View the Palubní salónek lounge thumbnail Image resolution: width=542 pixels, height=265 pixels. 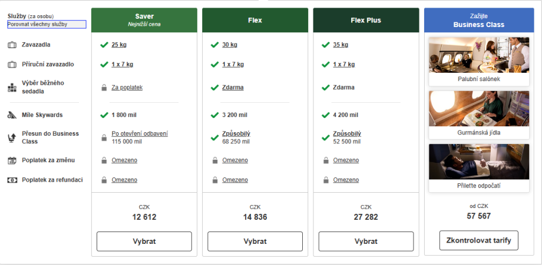[479, 56]
